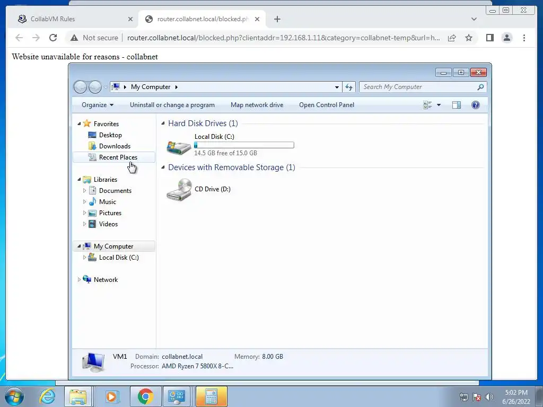Select the Videos library
Screen dimensions: 543x407
pos(108,224)
